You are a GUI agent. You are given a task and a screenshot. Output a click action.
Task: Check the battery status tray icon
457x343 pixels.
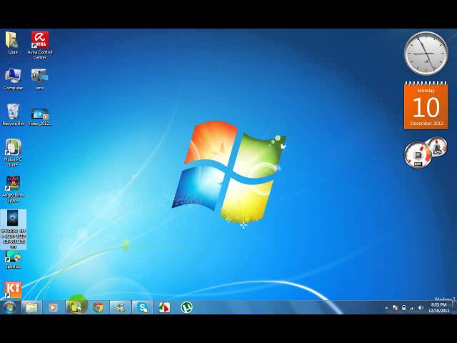pyautogui.click(x=403, y=308)
